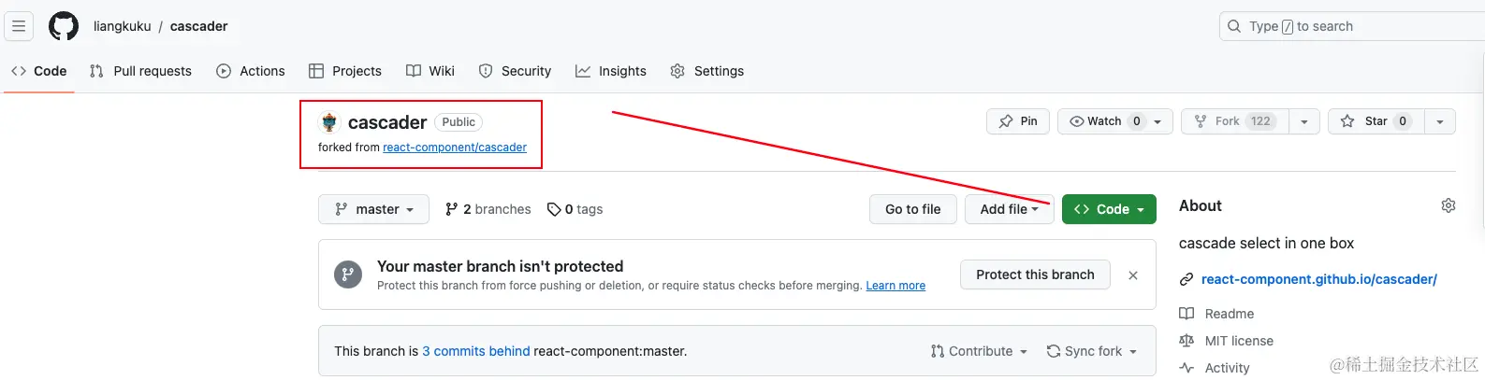The width and height of the screenshot is (1485, 380).
Task: Open the hamburger navigation menu
Action: click(x=19, y=26)
